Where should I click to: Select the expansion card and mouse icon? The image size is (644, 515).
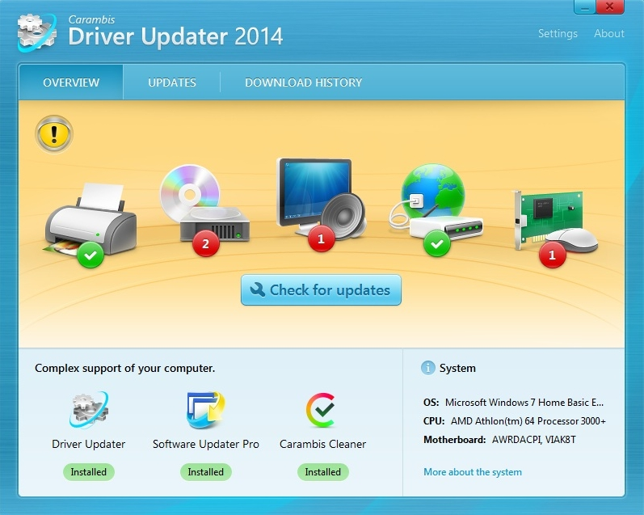coord(555,220)
